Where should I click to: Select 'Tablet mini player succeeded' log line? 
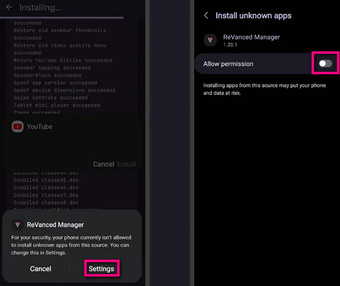(x=57, y=105)
